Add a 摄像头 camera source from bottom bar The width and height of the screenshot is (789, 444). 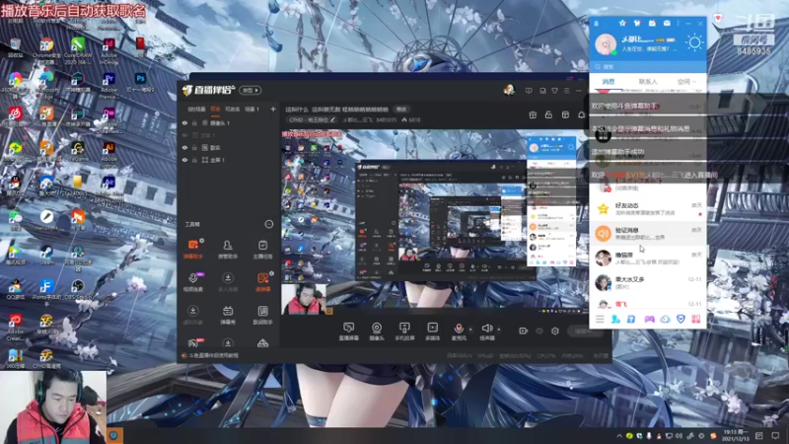point(377,332)
